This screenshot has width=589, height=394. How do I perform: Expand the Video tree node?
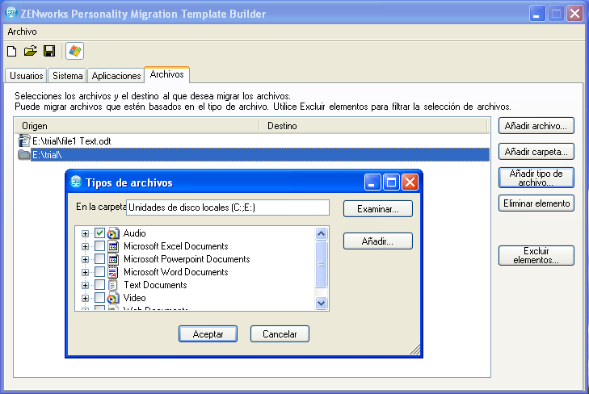[x=86, y=298]
